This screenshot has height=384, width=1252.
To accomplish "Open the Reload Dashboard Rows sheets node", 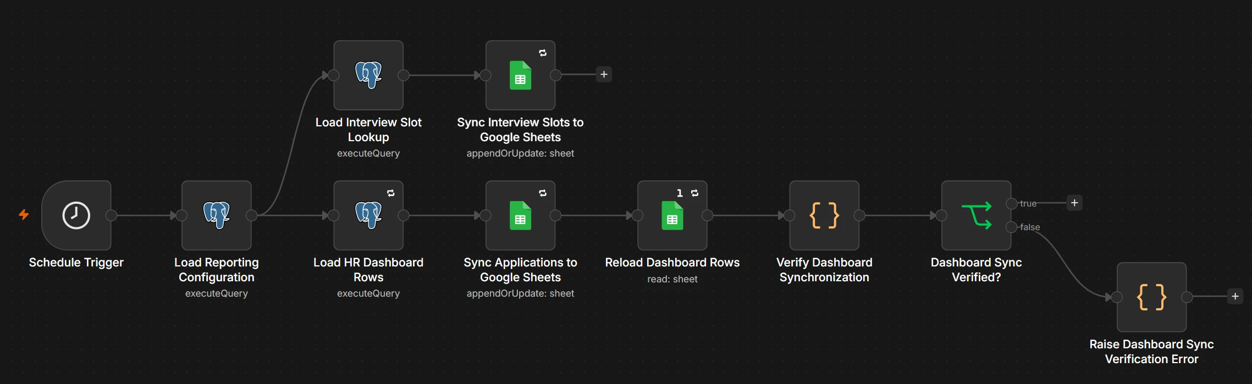I will (x=672, y=215).
